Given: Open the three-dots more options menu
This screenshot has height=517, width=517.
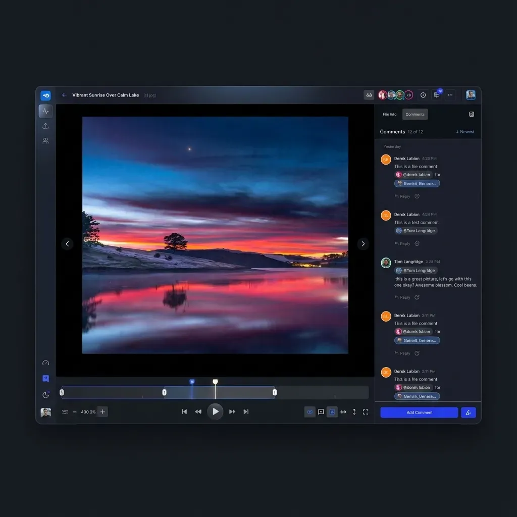Looking at the screenshot, I should 450,95.
